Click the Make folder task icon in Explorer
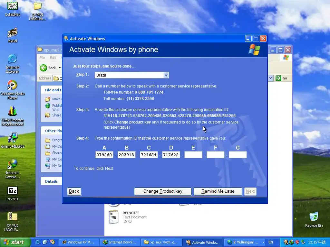 tap(48, 99)
